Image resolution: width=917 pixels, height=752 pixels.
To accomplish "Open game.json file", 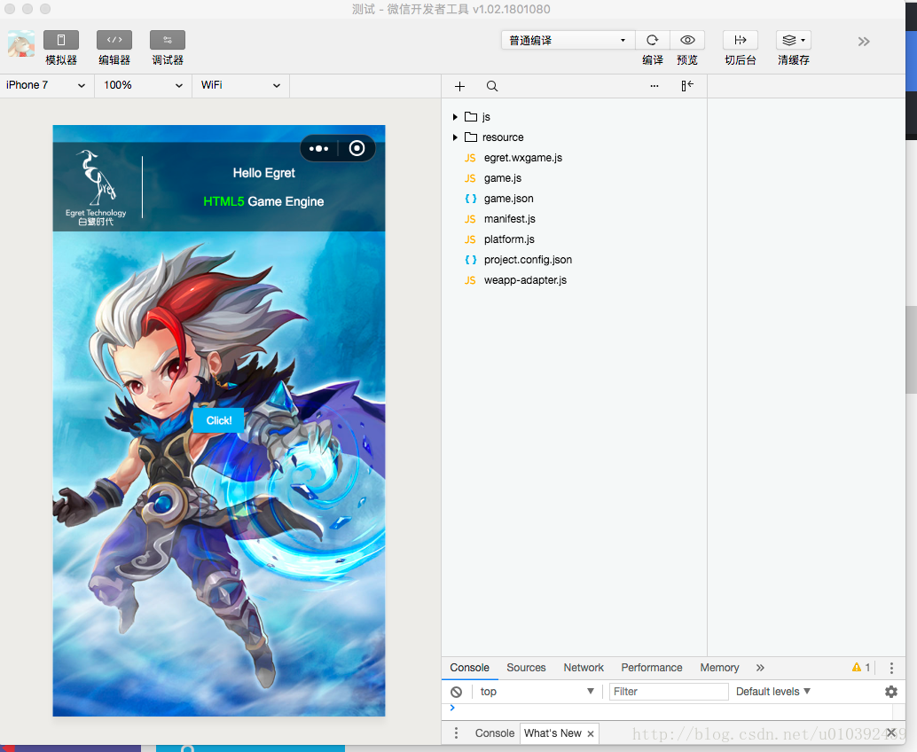I will coord(575,199).
